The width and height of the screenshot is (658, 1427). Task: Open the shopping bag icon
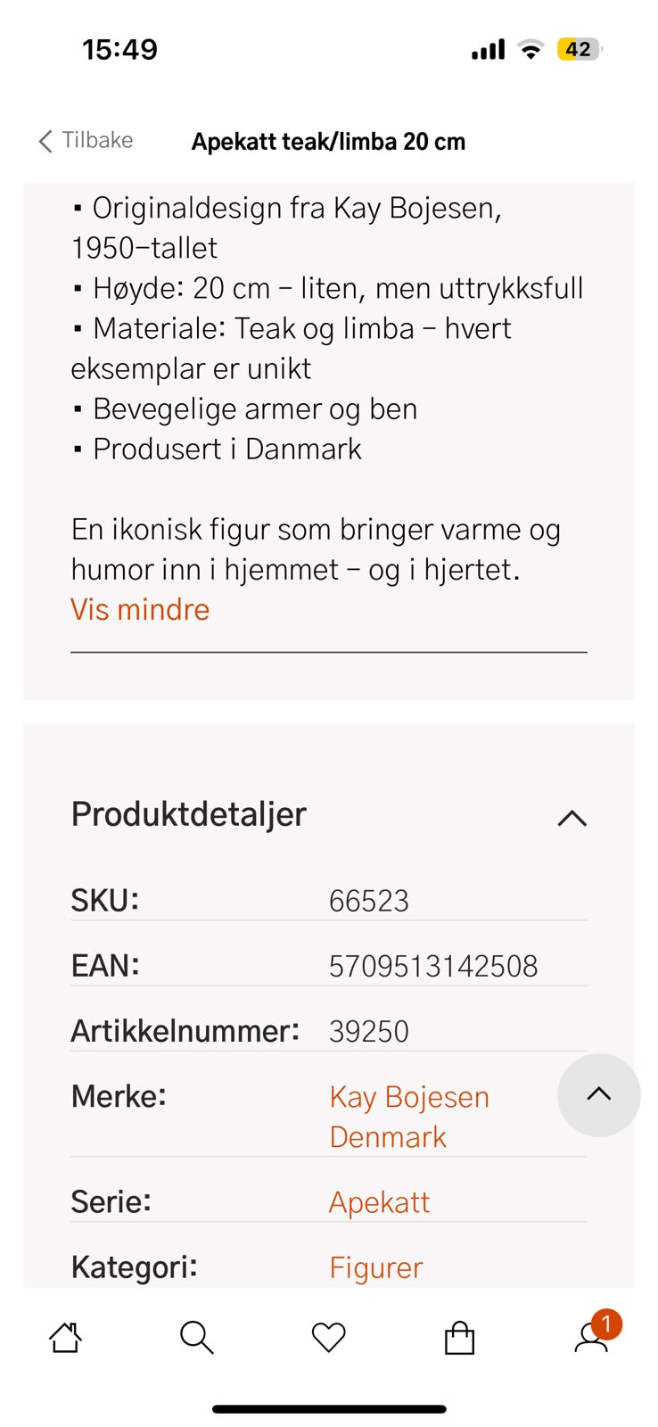point(459,1337)
